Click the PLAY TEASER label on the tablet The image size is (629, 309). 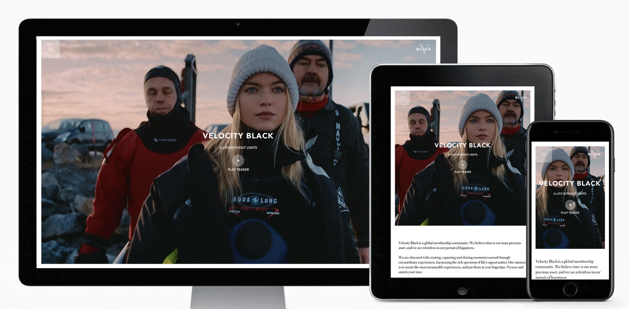[463, 172]
